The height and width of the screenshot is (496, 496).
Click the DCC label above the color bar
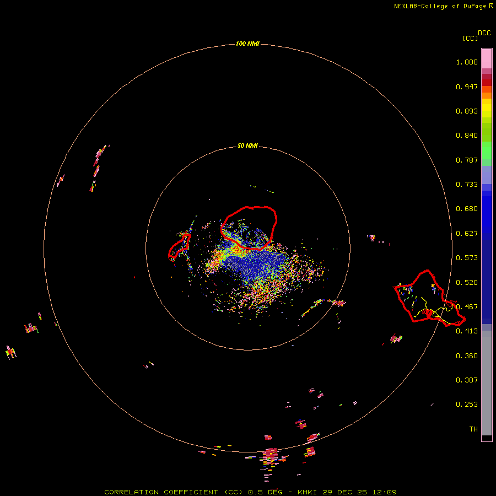[484, 33]
